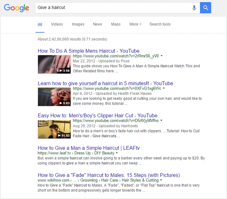Open 'Learn how to give yourself a haircut' result

[x=105, y=84]
